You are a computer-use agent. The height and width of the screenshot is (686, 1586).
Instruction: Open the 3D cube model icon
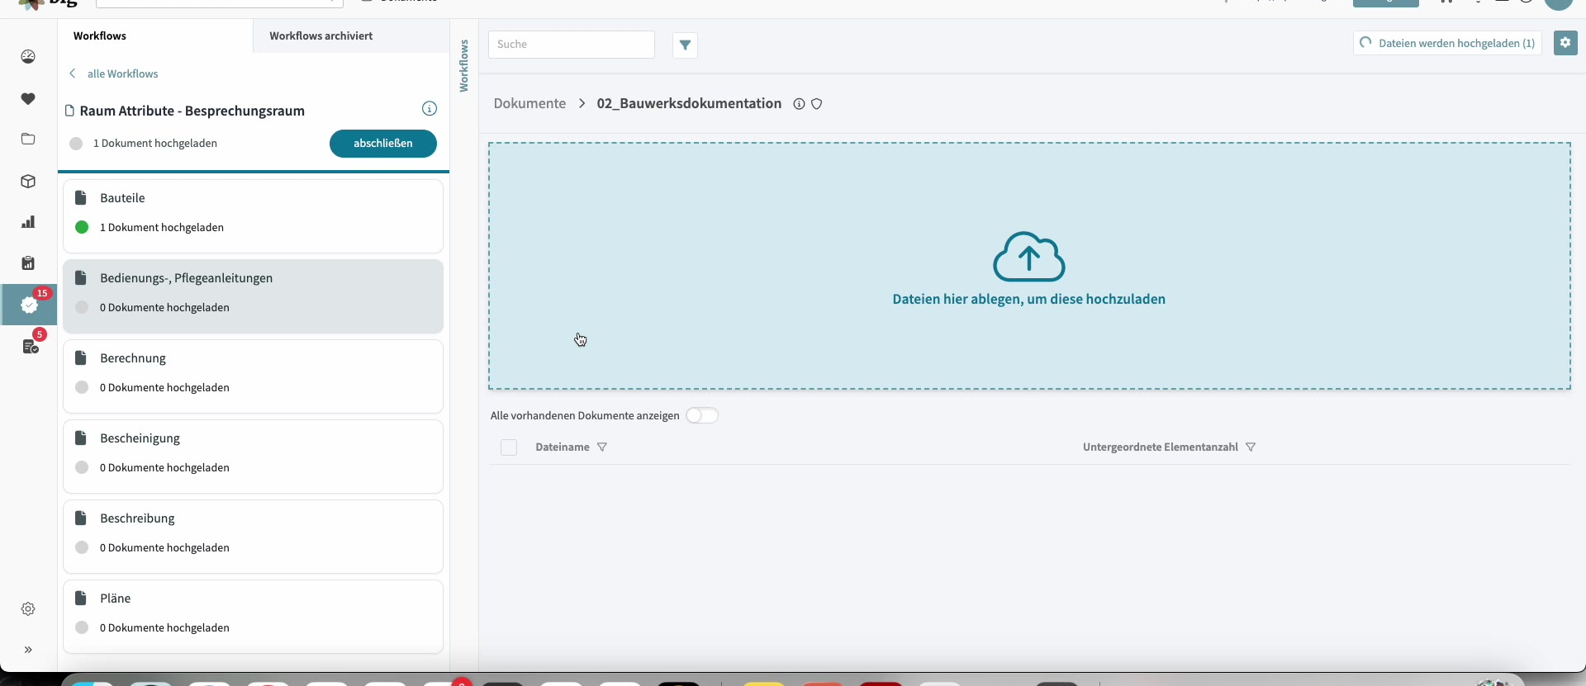[x=28, y=181]
